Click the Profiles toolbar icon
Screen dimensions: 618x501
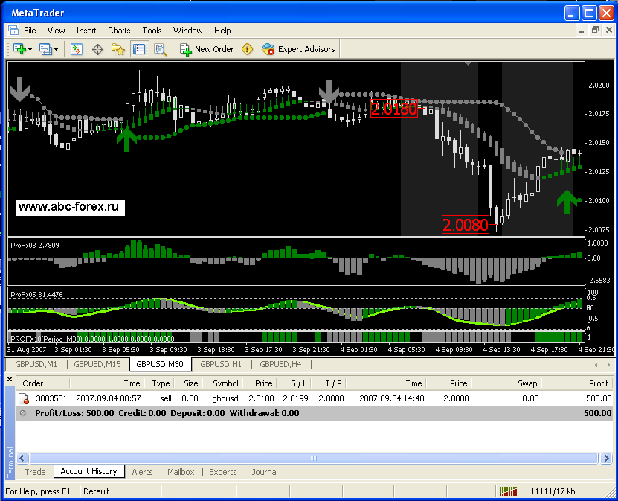45,49
